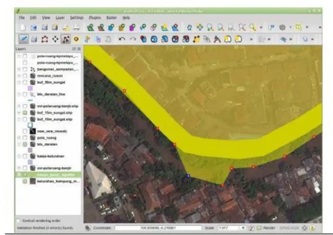Click the Add Raster Layer icon
Screen dimensions: 333x235
click(x=101, y=28)
